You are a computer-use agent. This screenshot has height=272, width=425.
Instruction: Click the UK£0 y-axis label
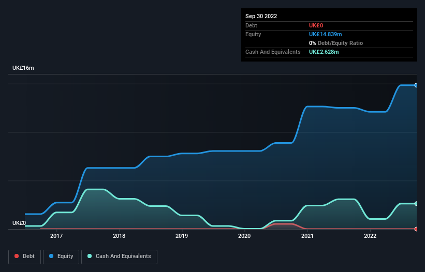[19, 223]
